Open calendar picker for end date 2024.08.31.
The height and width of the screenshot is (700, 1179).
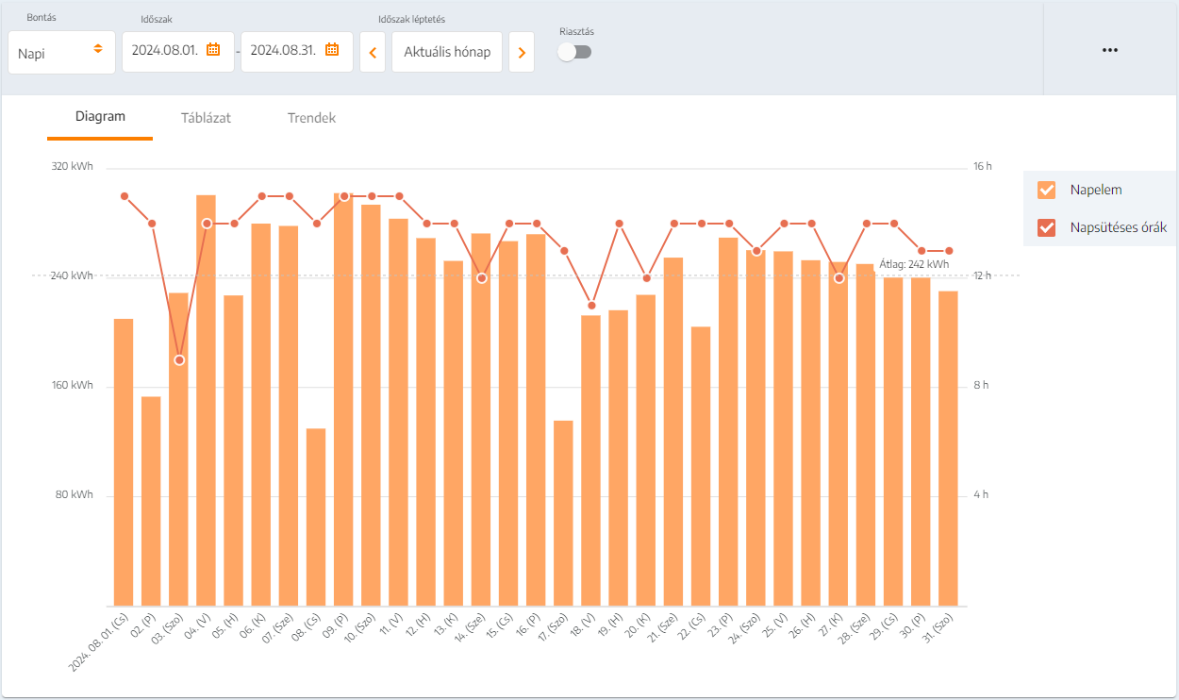tap(332, 50)
